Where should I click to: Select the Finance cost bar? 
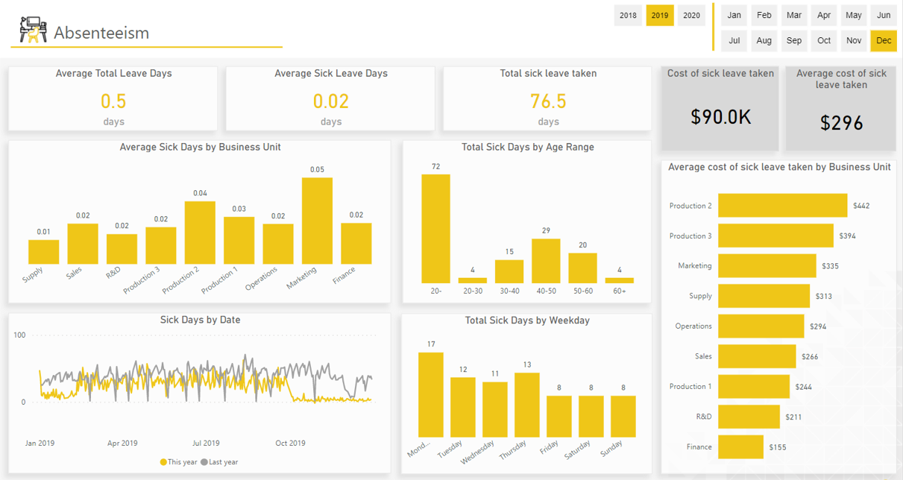[x=740, y=447]
